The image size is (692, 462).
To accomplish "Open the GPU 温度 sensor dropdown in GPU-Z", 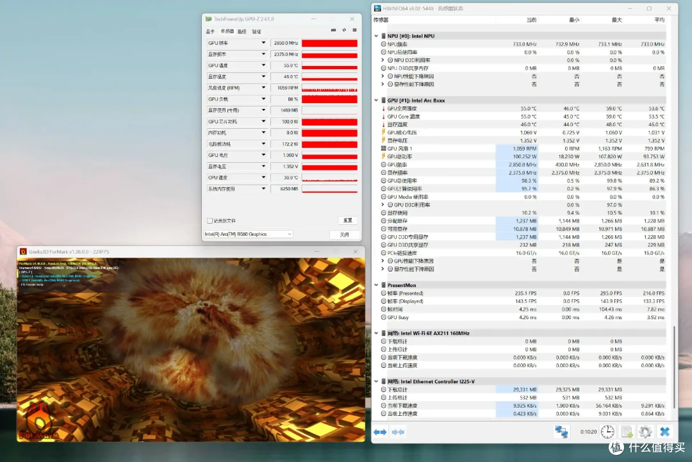I will pyautogui.click(x=263, y=65).
